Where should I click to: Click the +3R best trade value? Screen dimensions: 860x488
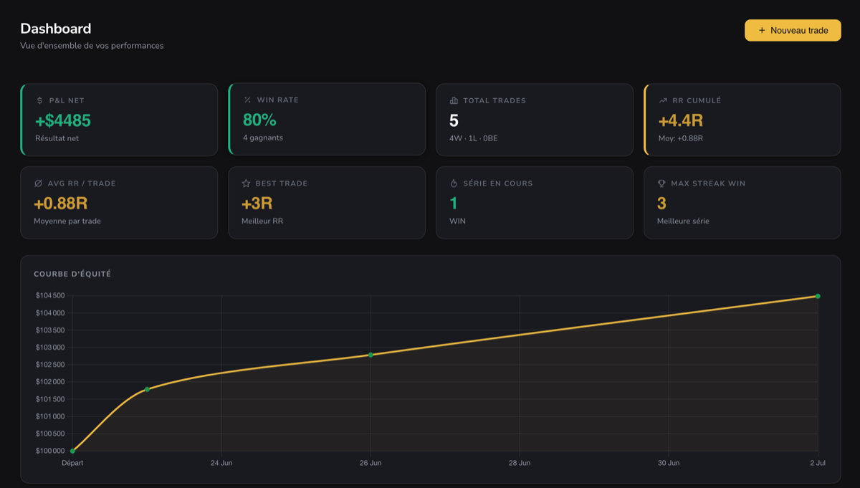(x=257, y=204)
